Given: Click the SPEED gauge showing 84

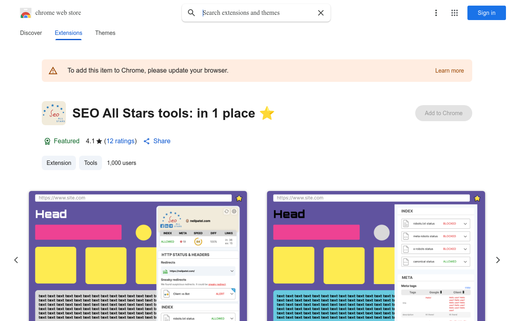Looking at the screenshot, I should pyautogui.click(x=198, y=242).
